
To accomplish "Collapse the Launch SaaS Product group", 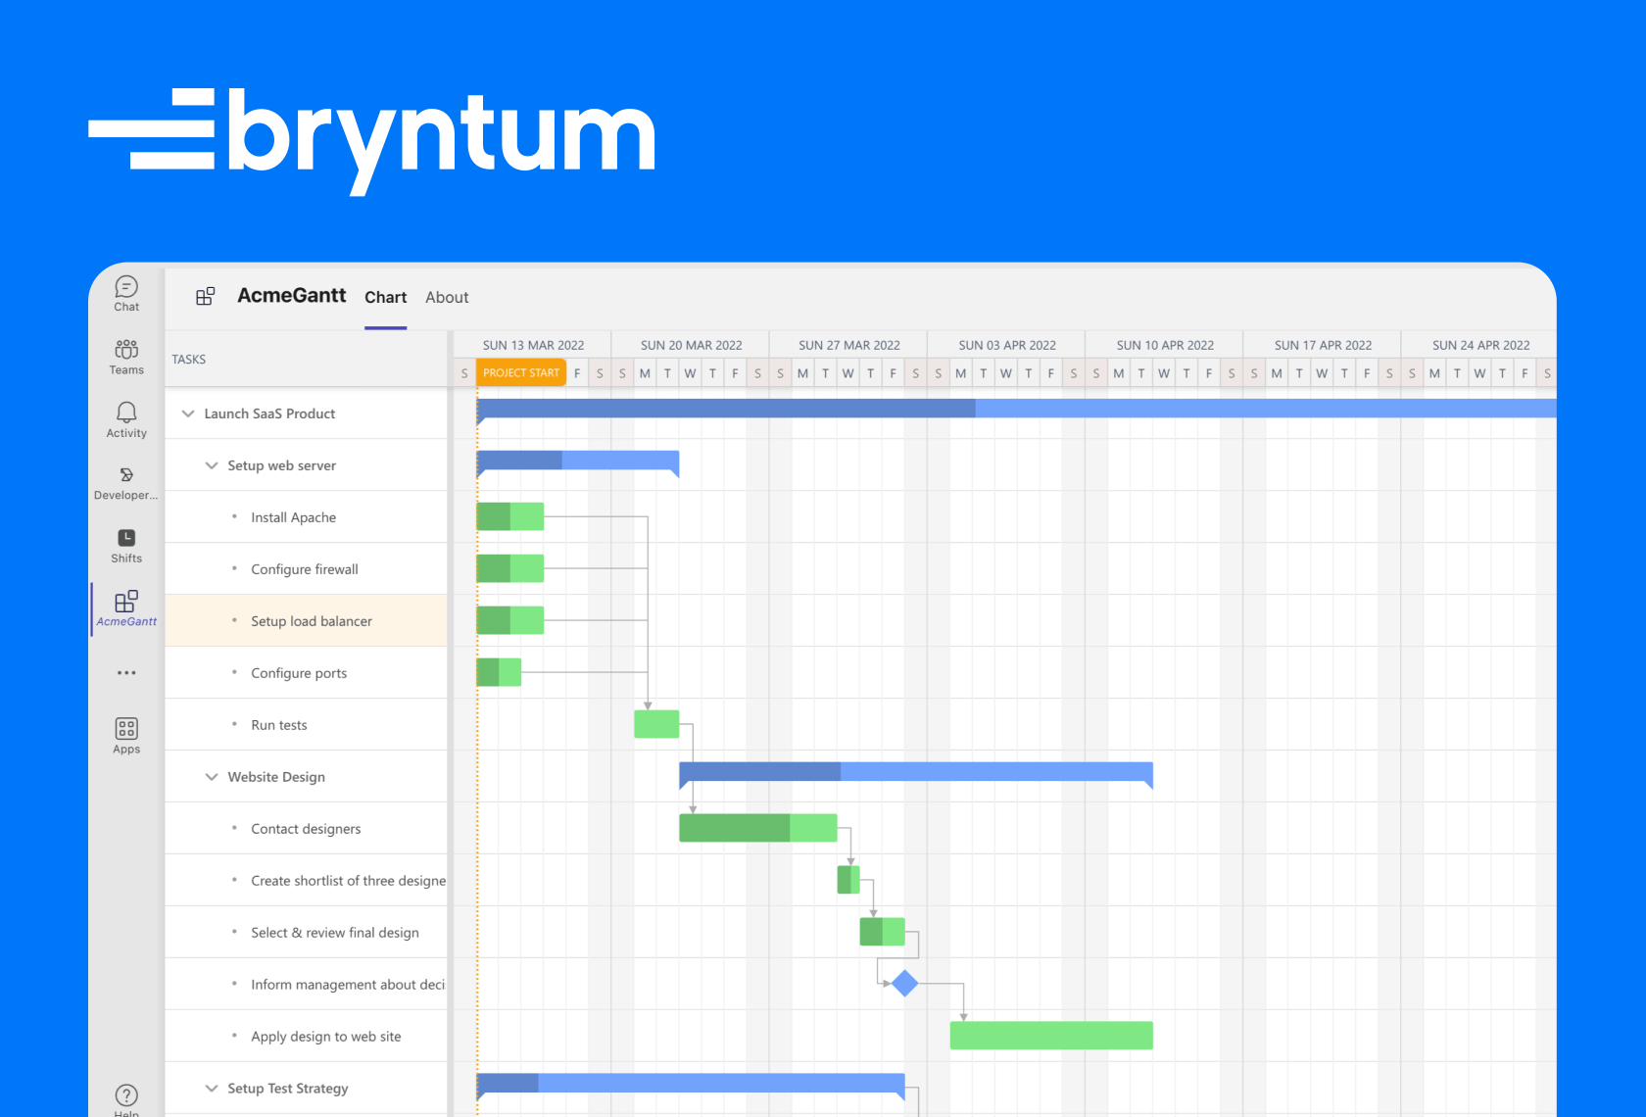I will tap(188, 413).
